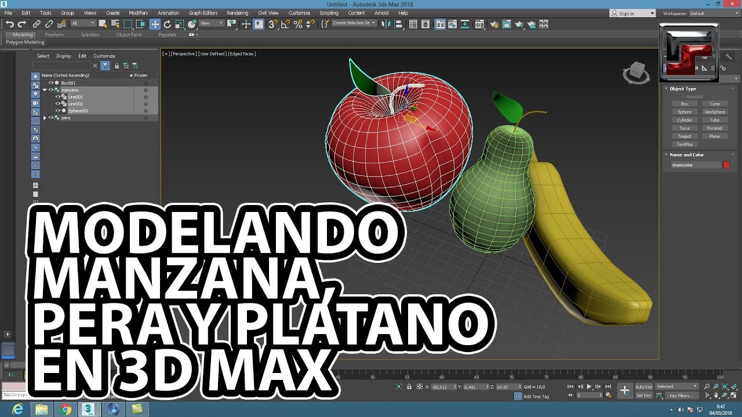Open the Create Selection Set dropdown
This screenshot has height=417, width=742.
pos(354,23)
